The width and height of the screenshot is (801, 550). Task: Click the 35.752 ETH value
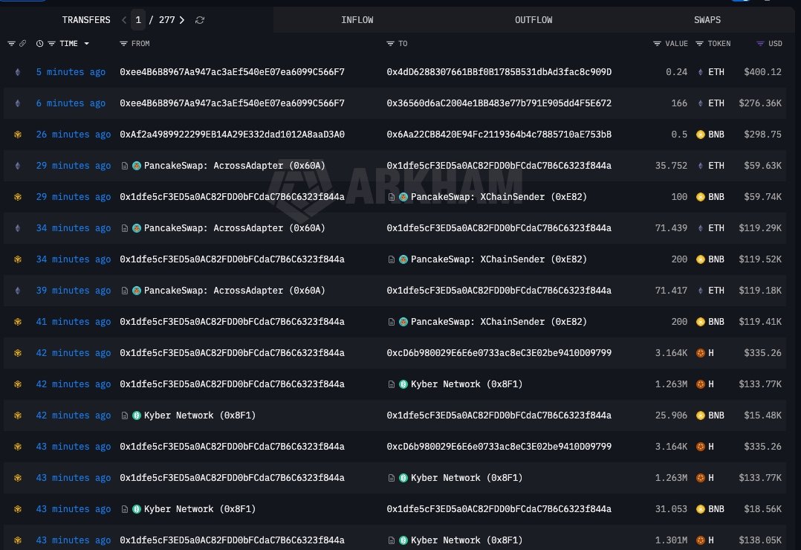[671, 166]
